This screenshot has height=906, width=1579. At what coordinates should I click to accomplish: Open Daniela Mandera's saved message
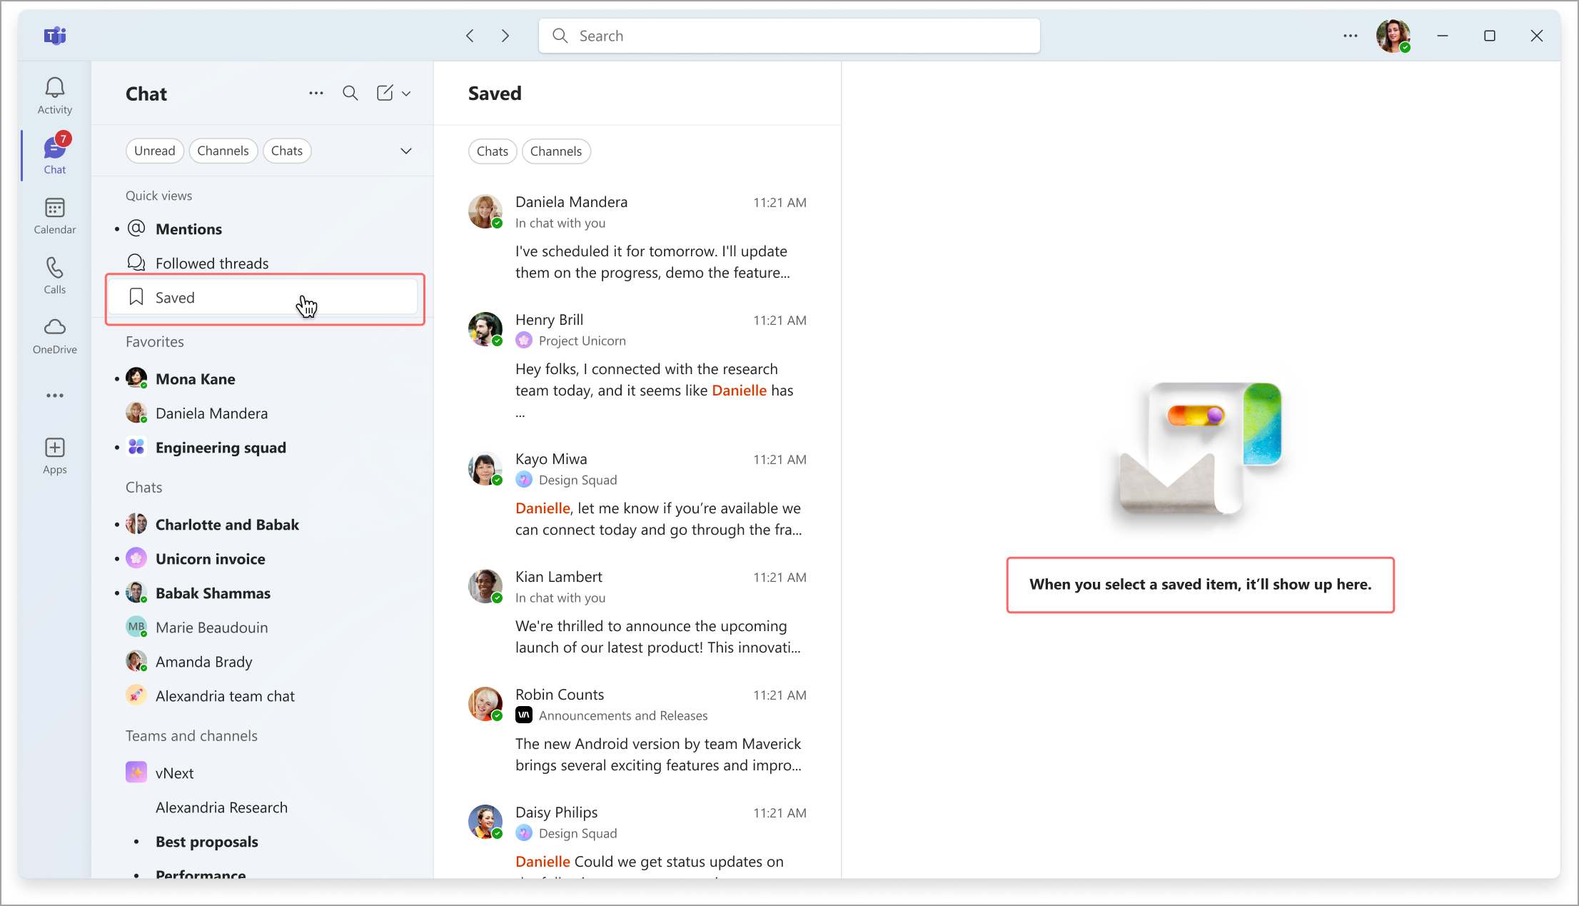(x=637, y=237)
